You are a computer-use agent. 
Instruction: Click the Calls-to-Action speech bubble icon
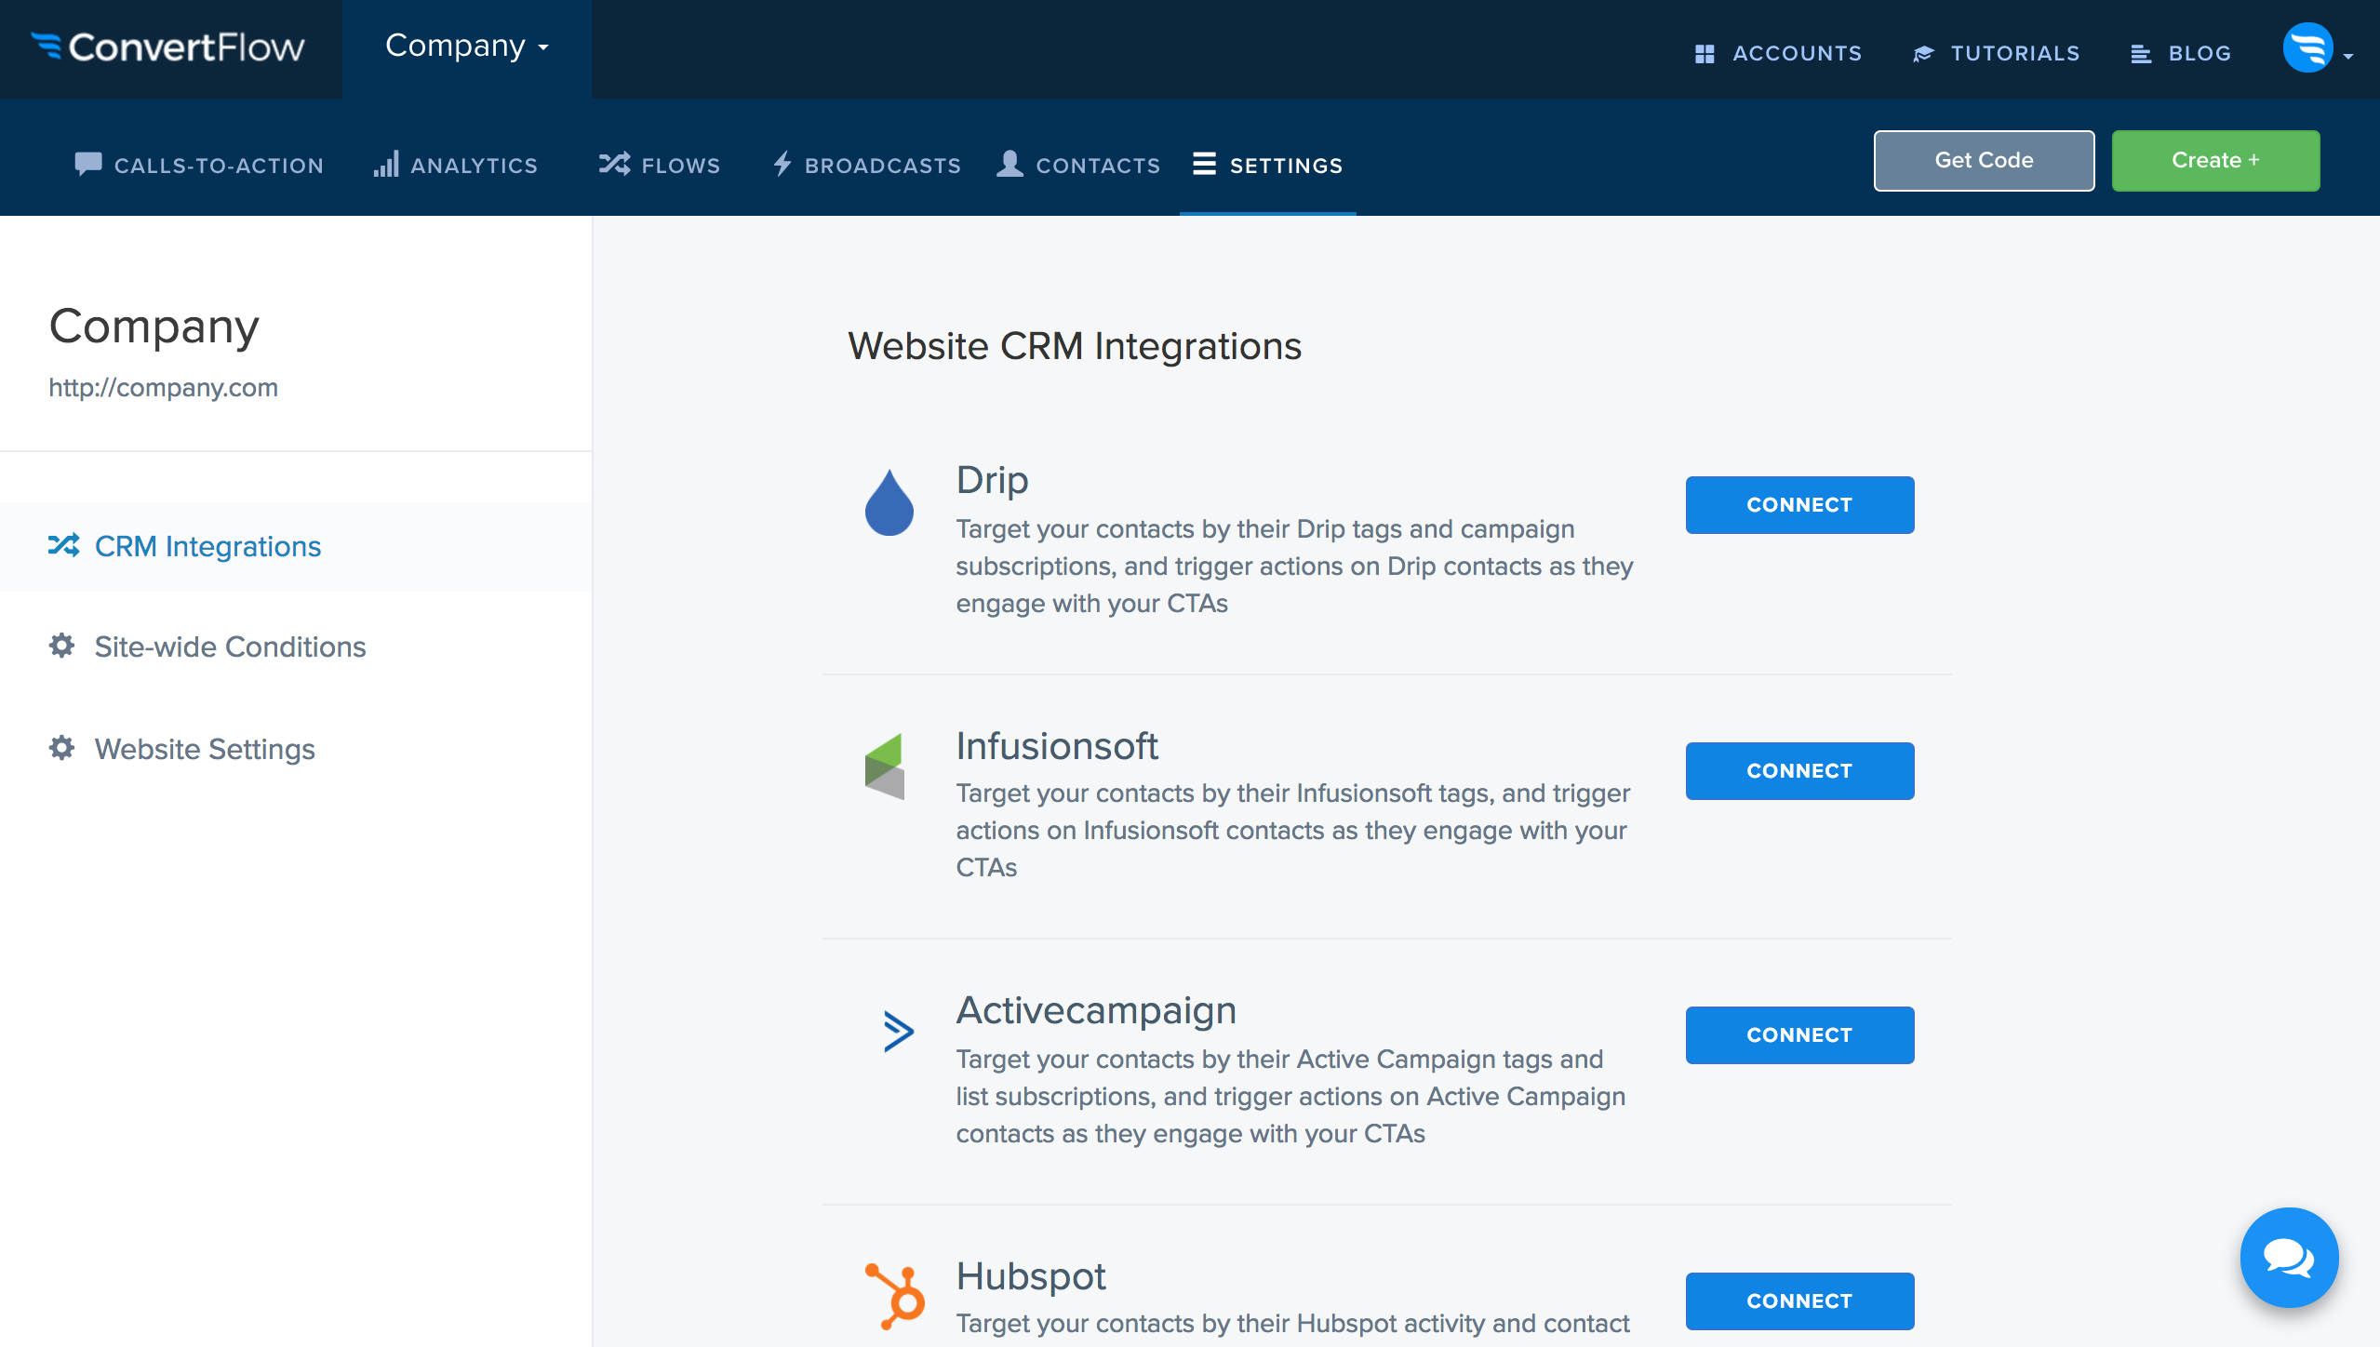(88, 164)
